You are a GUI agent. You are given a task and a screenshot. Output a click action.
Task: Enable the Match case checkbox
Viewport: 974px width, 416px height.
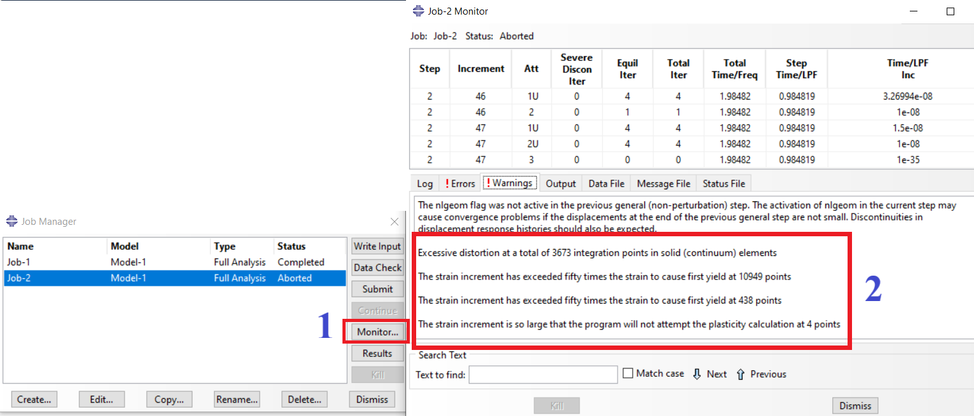628,373
